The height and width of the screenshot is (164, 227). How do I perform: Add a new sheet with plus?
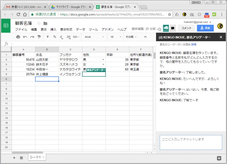pos(14,157)
